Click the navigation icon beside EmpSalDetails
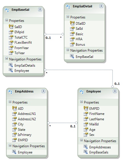123x160 pixels. [x=11, y=65]
